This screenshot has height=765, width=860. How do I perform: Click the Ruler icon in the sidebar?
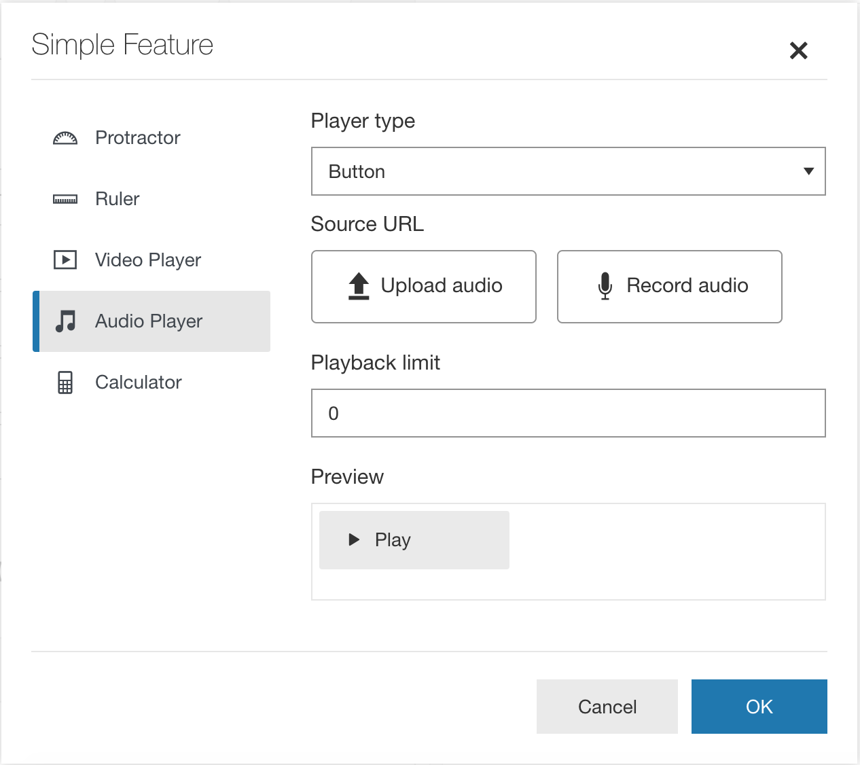pos(65,199)
